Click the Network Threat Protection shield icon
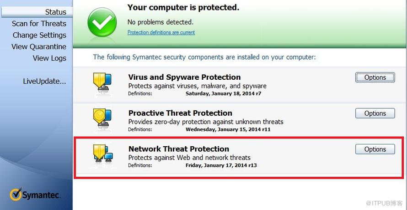The image size is (407, 210). (x=103, y=155)
